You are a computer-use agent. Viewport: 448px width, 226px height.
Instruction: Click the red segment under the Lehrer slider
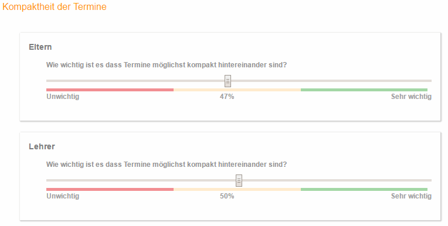pos(110,190)
